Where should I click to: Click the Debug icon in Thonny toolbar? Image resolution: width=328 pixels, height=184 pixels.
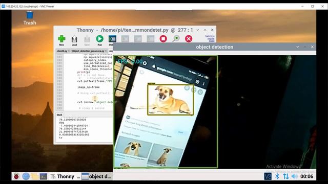(112, 39)
